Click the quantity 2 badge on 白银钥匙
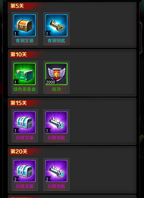The image size is (144, 198). [x=47, y=179]
